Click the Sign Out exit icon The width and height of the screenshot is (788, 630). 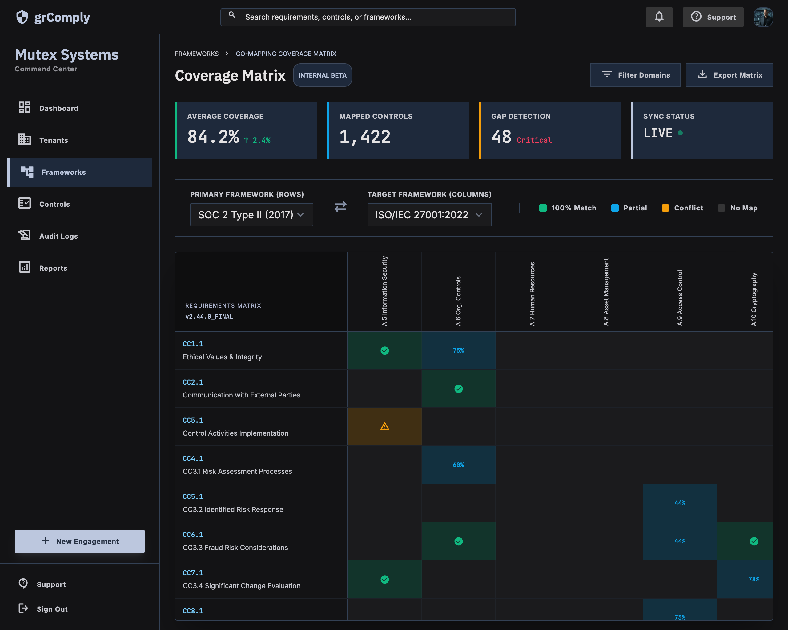23,608
